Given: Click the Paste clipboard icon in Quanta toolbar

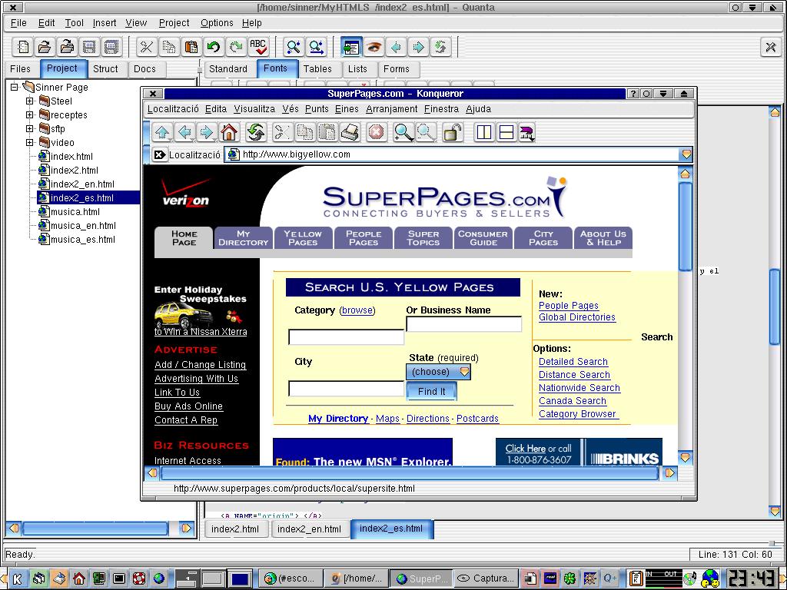Looking at the screenshot, I should point(191,47).
